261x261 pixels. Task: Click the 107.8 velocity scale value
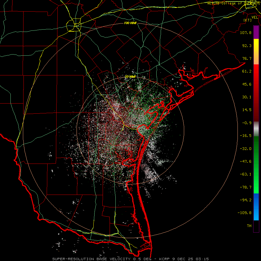point(246,32)
